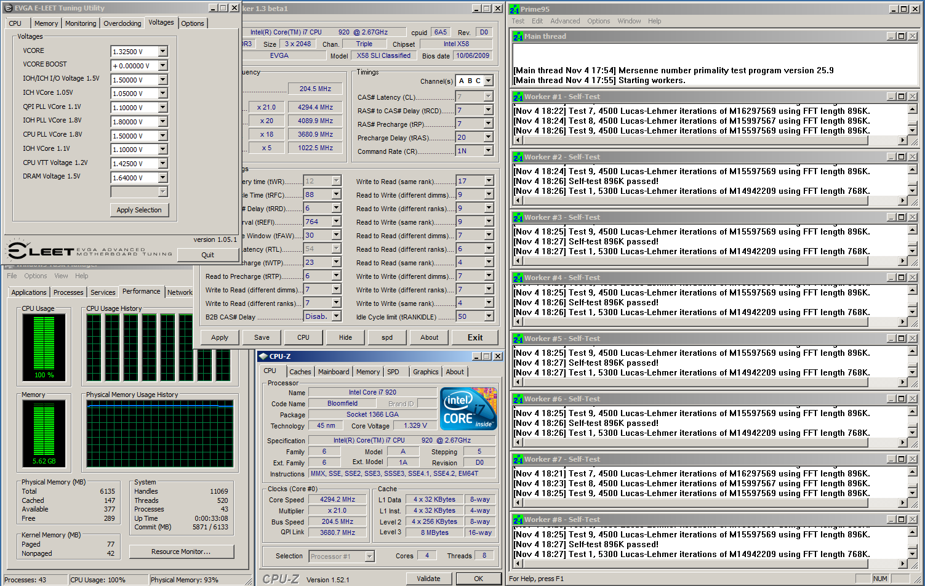
Task: Open the Precharge Delay (tRAS) dropdown
Action: pyautogui.click(x=489, y=137)
